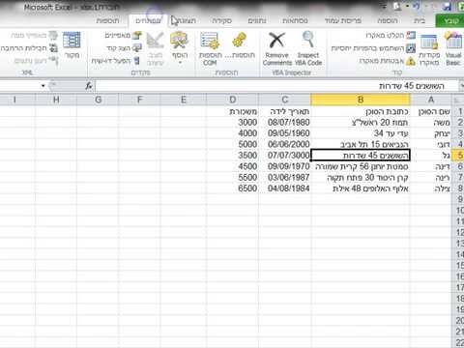464x348 pixels.
Task: Select column E header
Action: click(184, 100)
